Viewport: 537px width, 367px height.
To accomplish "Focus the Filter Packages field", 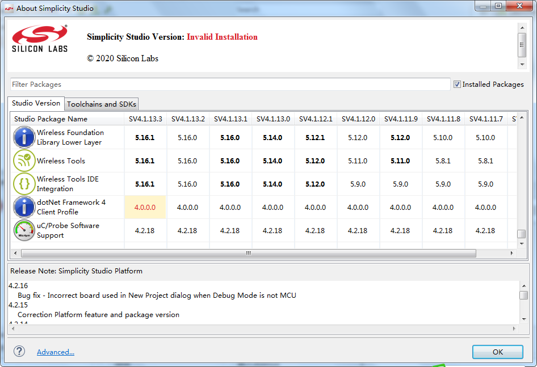I will click(230, 84).
